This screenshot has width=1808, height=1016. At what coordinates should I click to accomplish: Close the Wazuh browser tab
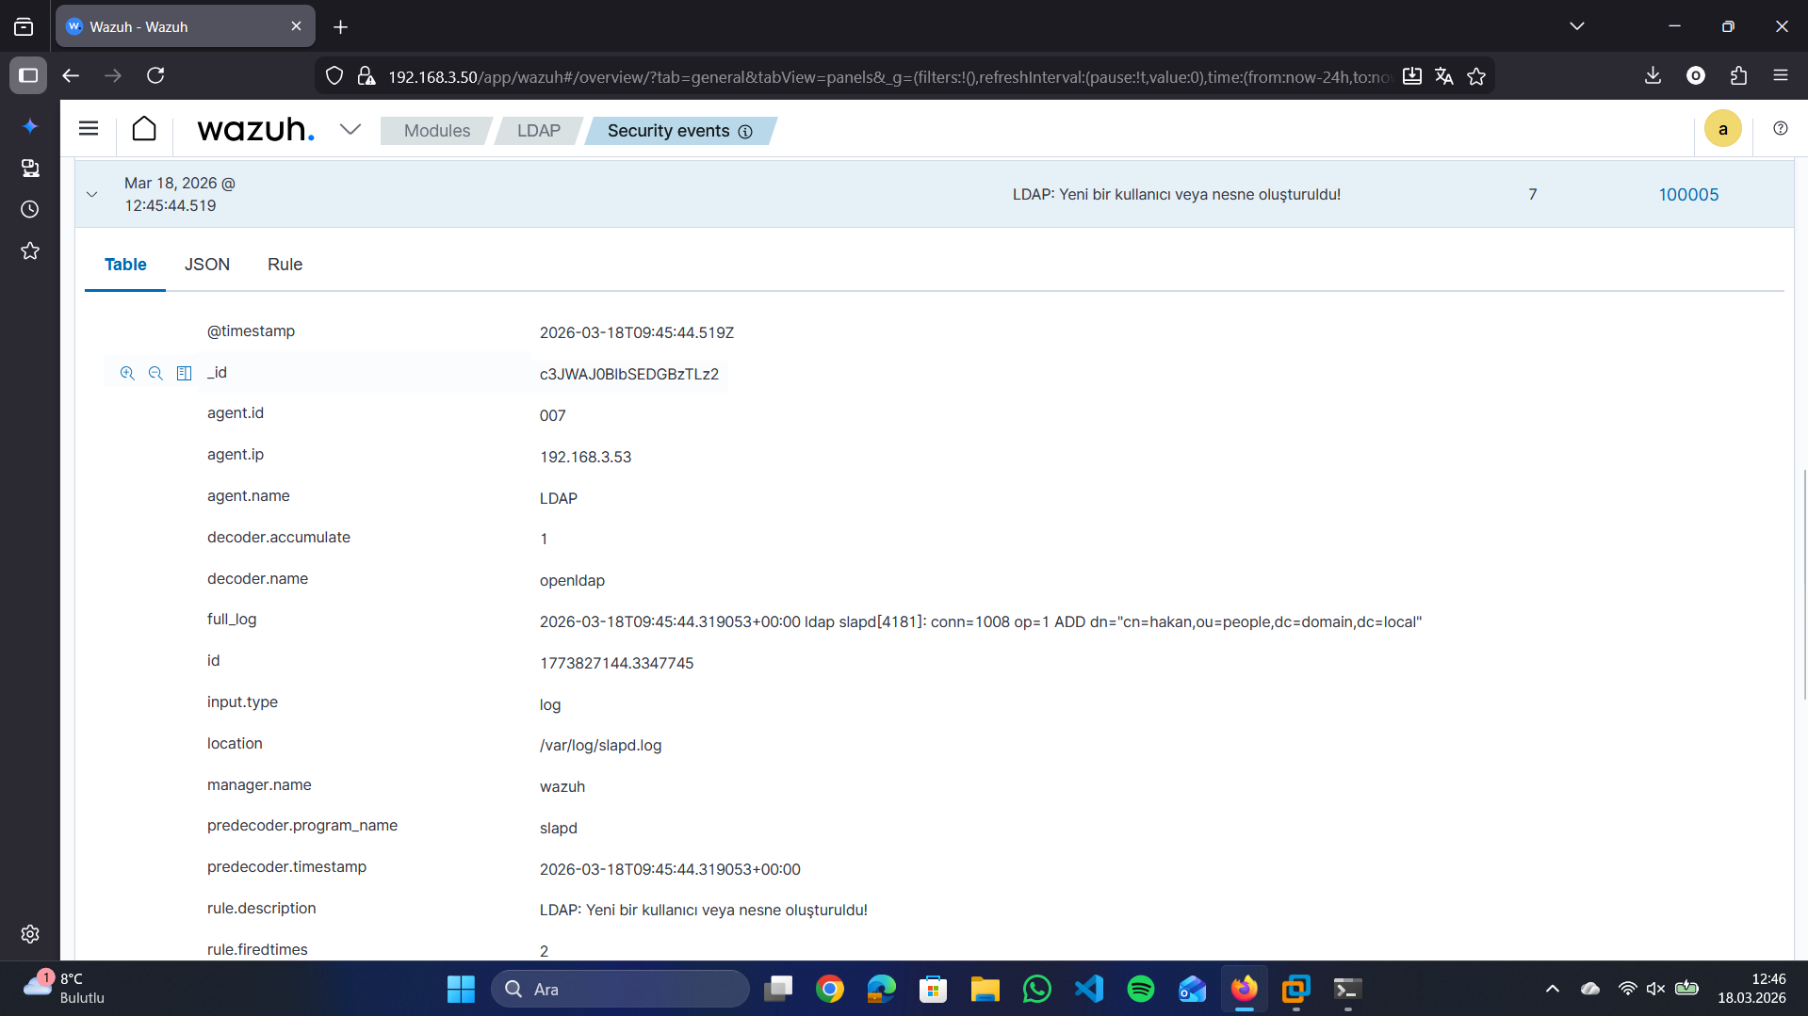[296, 26]
